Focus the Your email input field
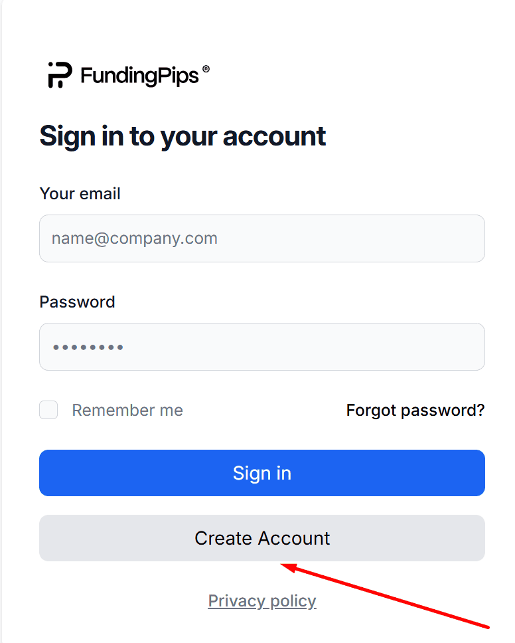The image size is (515, 643). pos(262,238)
